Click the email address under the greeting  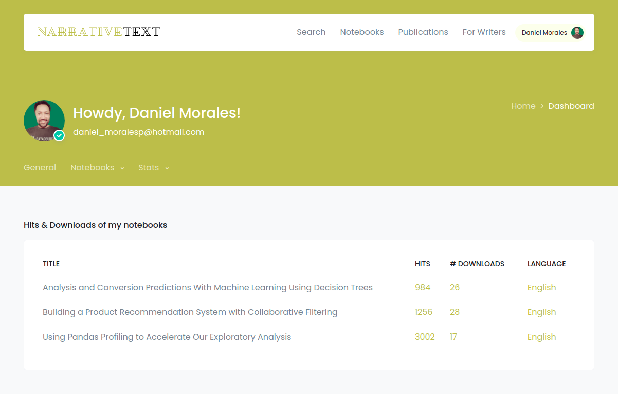[138, 132]
